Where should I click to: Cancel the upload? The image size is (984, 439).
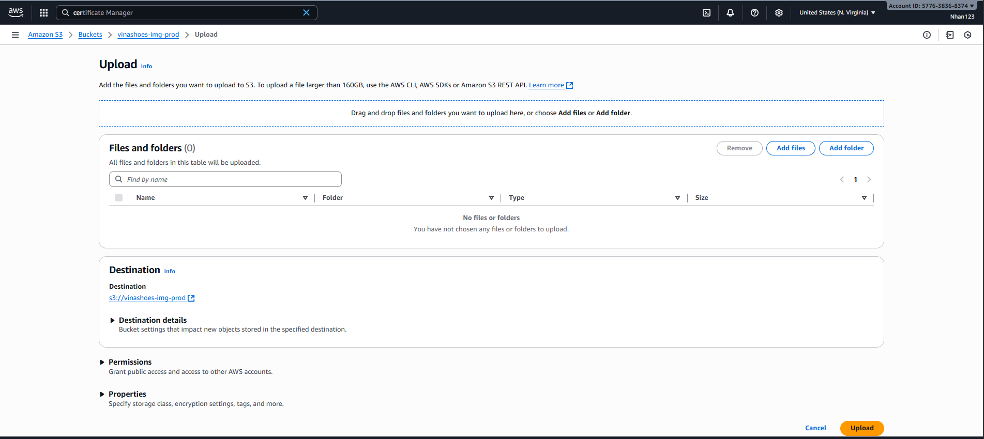coord(815,428)
